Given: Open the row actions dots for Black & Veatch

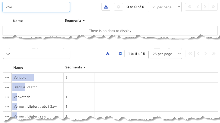Looking at the screenshot, I should (x=7, y=88).
